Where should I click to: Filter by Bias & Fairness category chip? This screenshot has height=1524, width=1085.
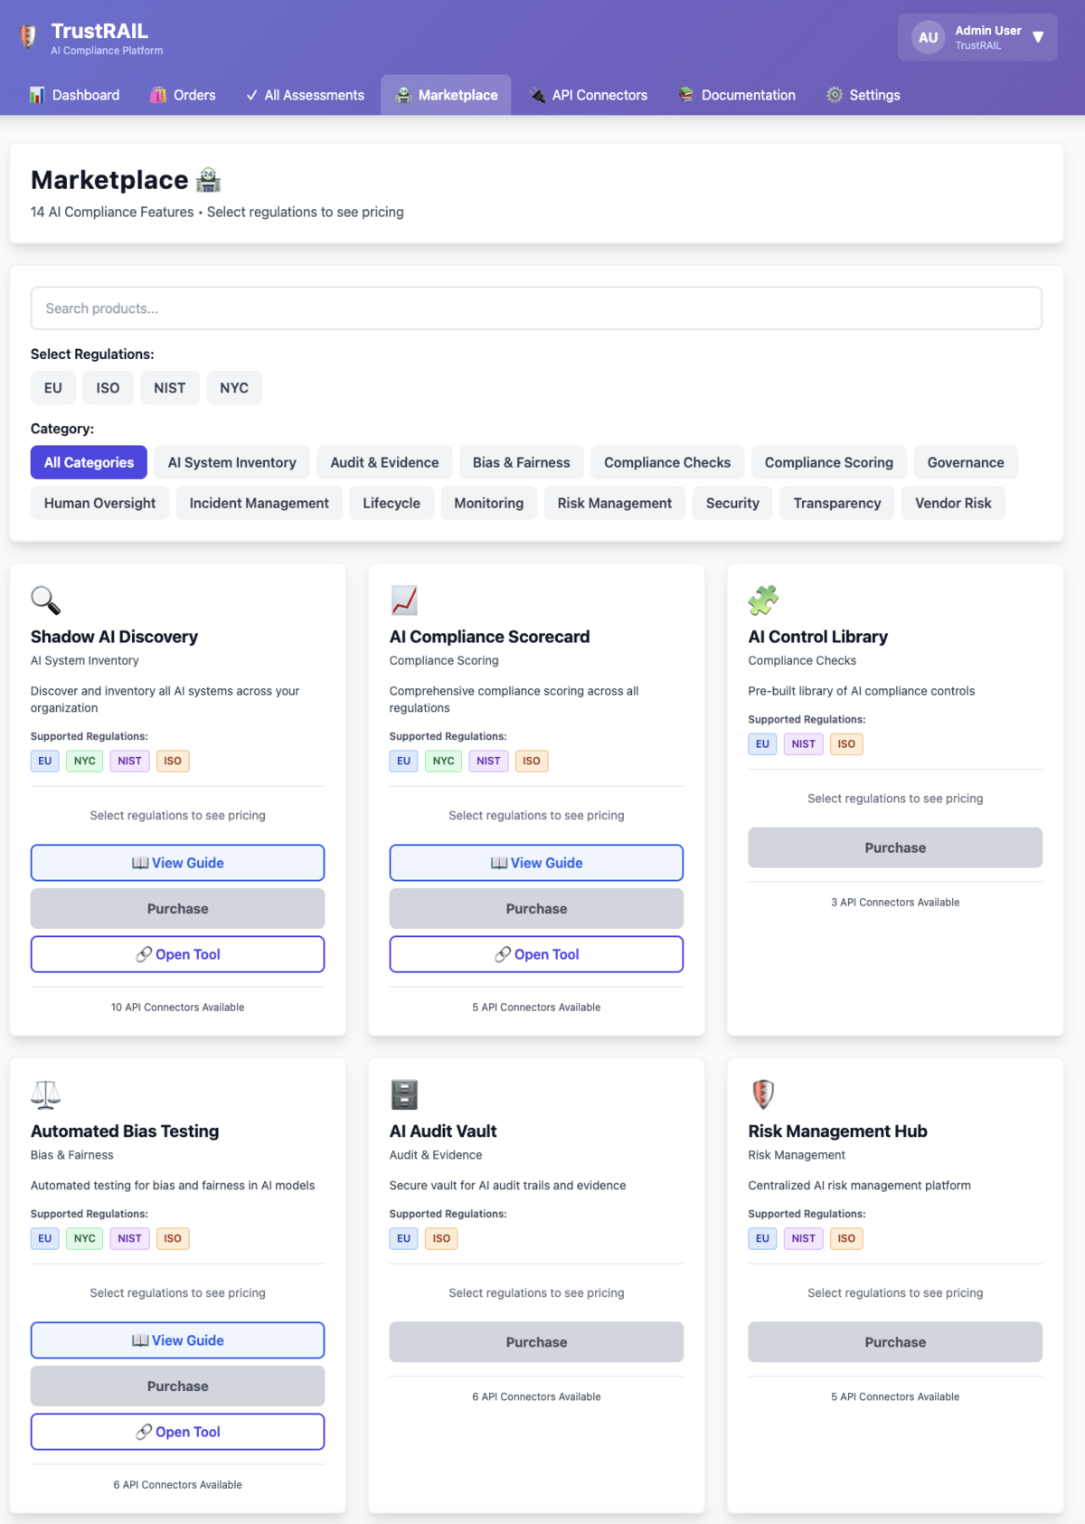pyautogui.click(x=522, y=462)
